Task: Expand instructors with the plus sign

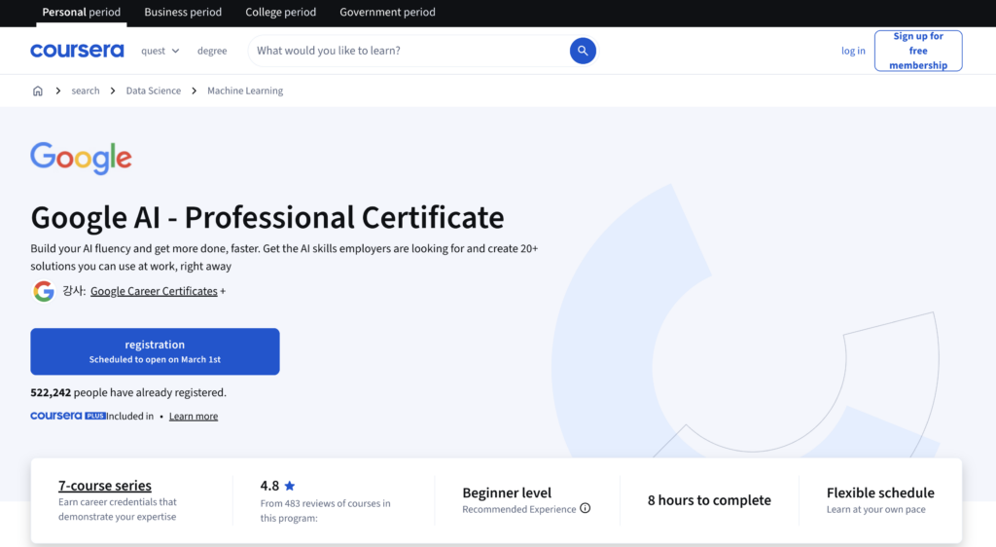Action: (x=223, y=292)
